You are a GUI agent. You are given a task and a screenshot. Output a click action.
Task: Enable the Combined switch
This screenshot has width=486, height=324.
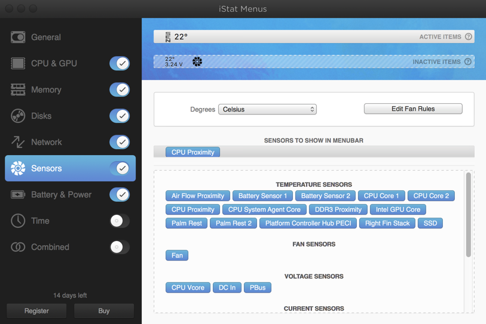[120, 247]
